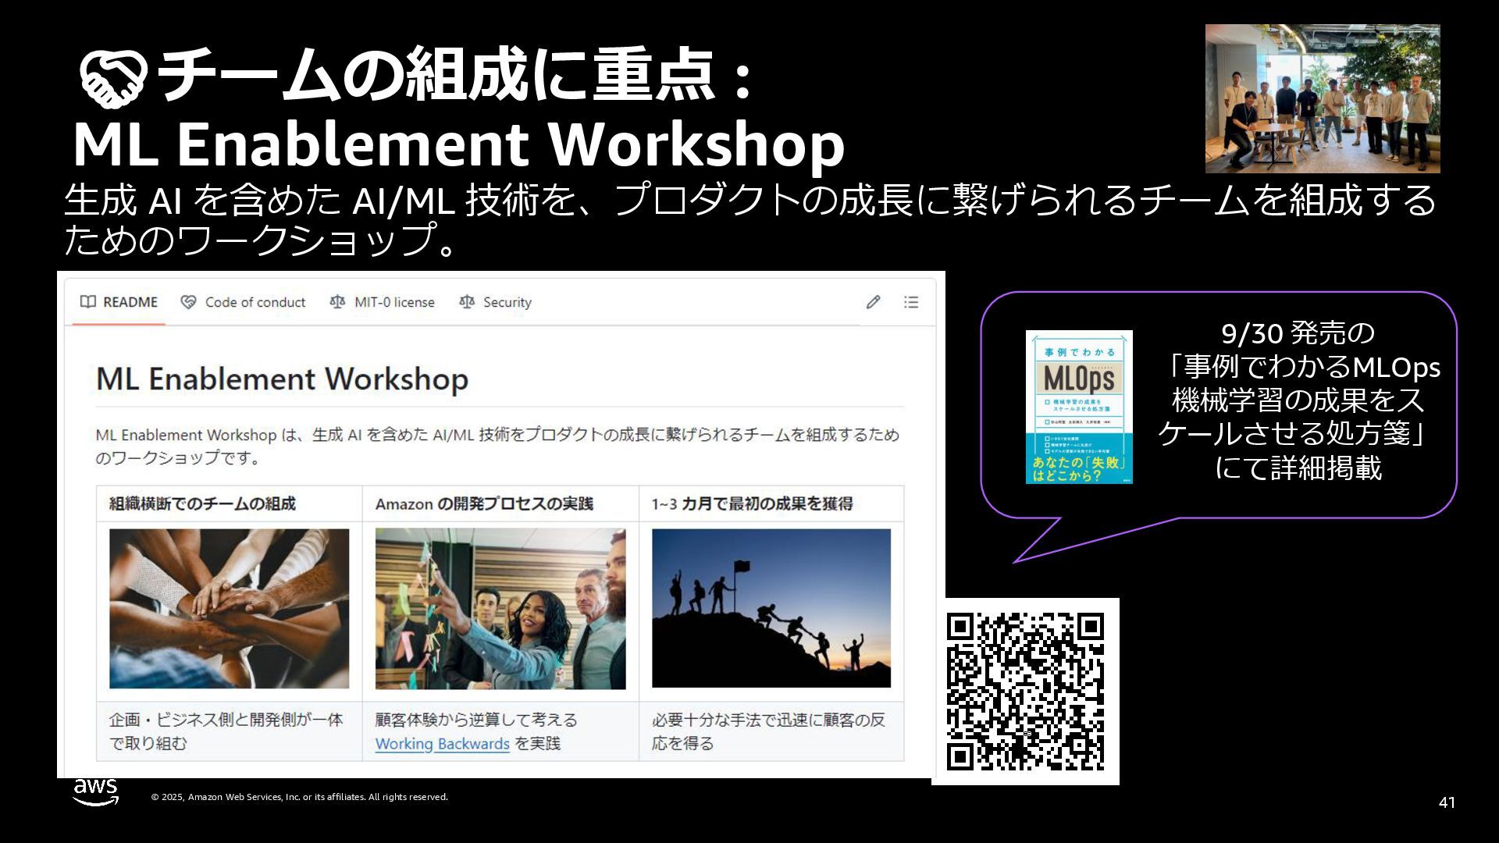Click the AWS logo in the footer
1499x843 pixels.
point(96,791)
